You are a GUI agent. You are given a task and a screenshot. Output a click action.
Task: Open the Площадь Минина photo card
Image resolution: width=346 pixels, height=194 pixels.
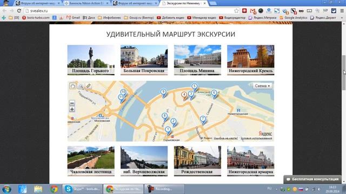tap(197, 60)
